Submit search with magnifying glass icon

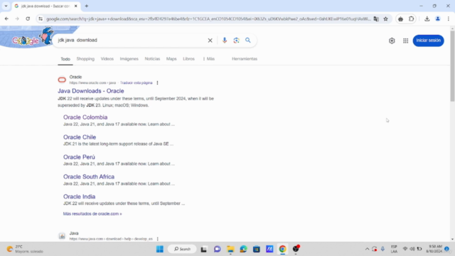248,41
